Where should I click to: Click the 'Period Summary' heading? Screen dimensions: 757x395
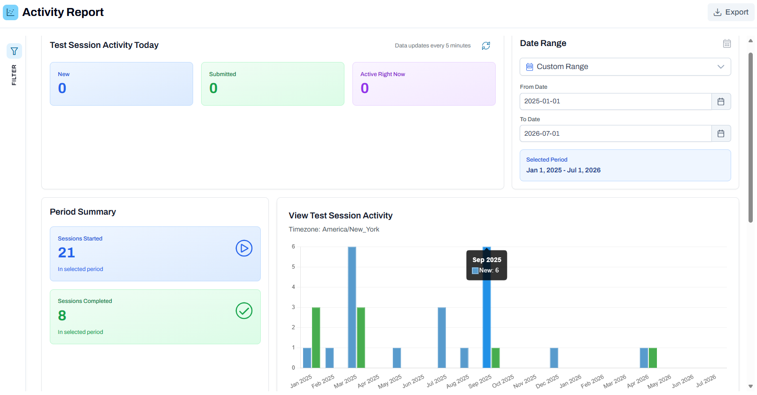(x=83, y=212)
